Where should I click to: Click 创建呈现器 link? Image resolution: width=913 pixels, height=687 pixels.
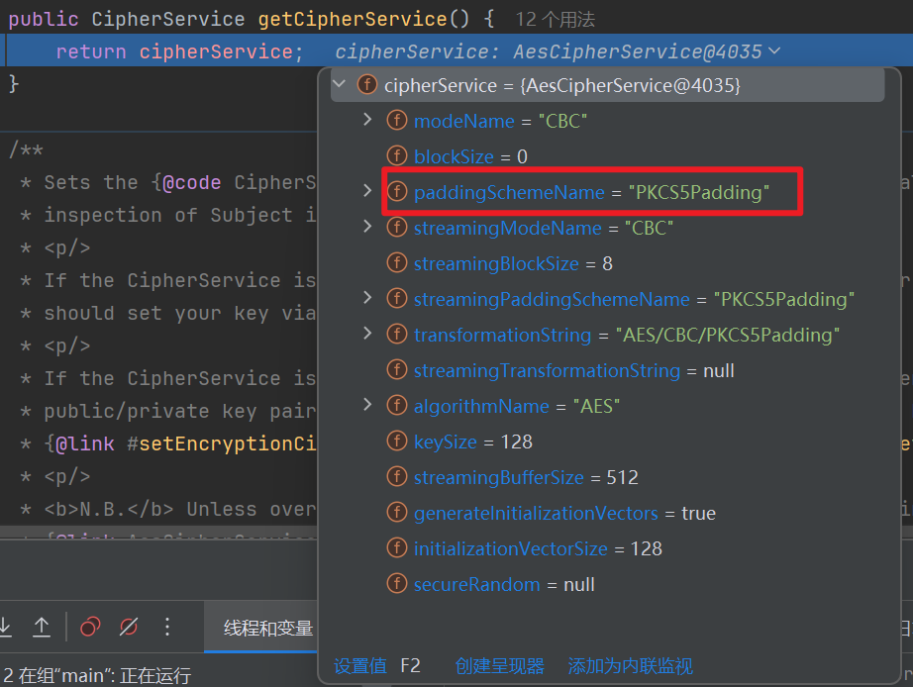(x=500, y=666)
